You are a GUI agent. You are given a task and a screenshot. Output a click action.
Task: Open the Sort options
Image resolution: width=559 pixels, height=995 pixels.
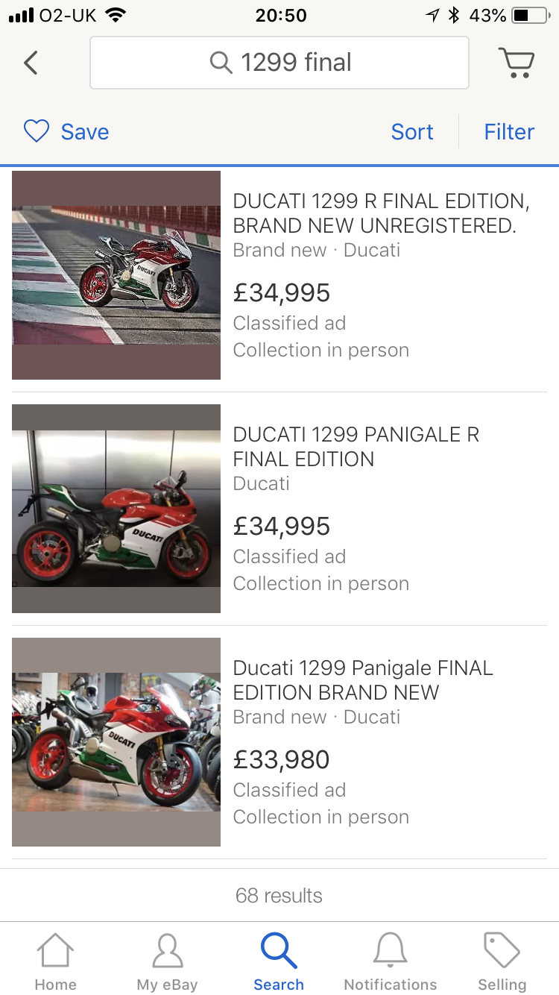pos(412,132)
